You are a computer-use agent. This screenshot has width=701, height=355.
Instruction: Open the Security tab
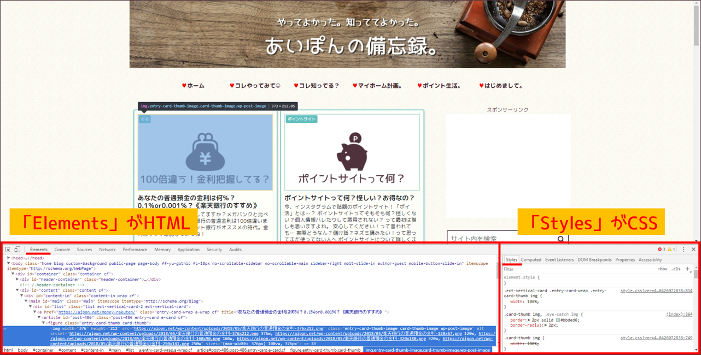(x=214, y=250)
